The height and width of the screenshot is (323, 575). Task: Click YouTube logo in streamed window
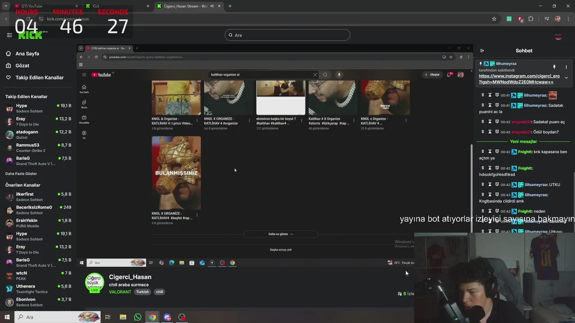point(102,75)
